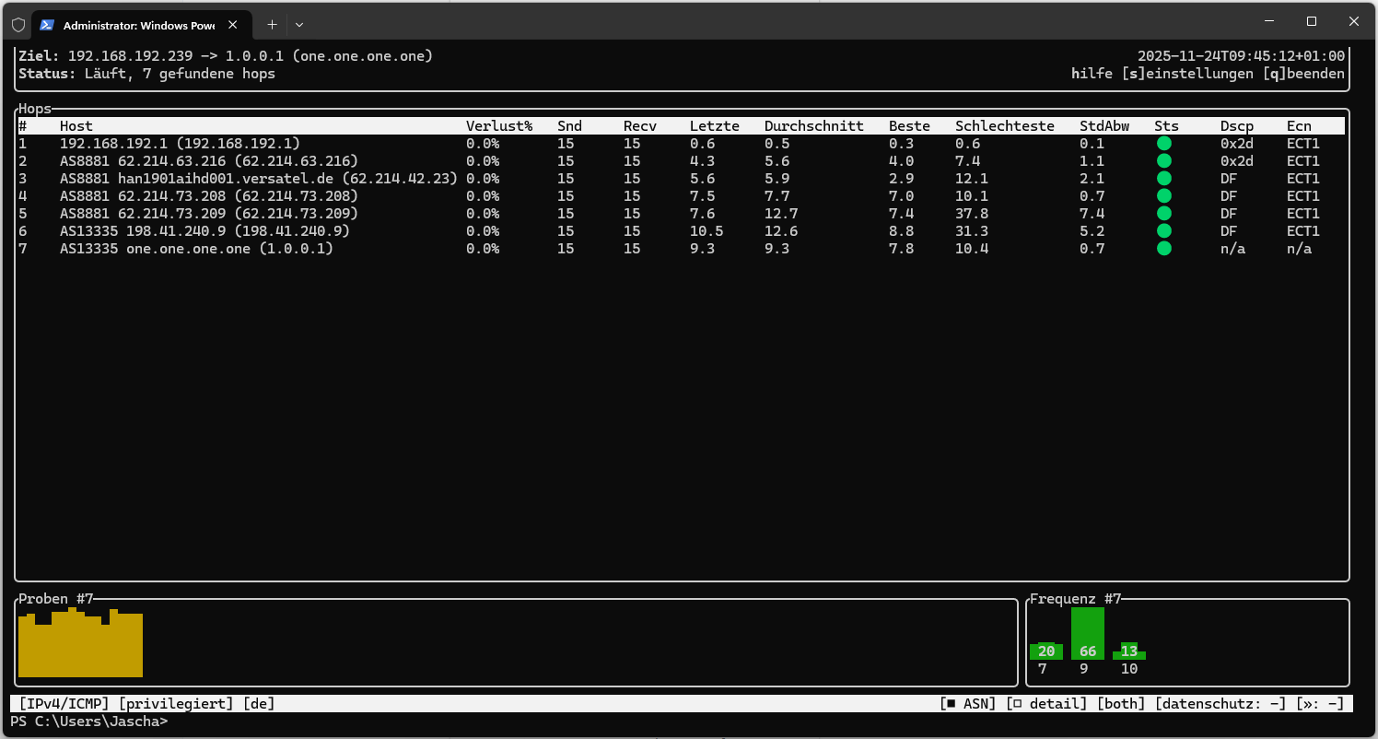Select the hop row 192.168.192.1
The image size is (1378, 739).
click(x=680, y=144)
